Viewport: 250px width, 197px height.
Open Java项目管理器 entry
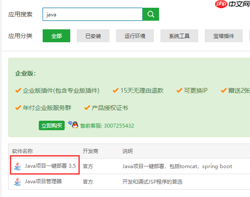click(x=43, y=181)
